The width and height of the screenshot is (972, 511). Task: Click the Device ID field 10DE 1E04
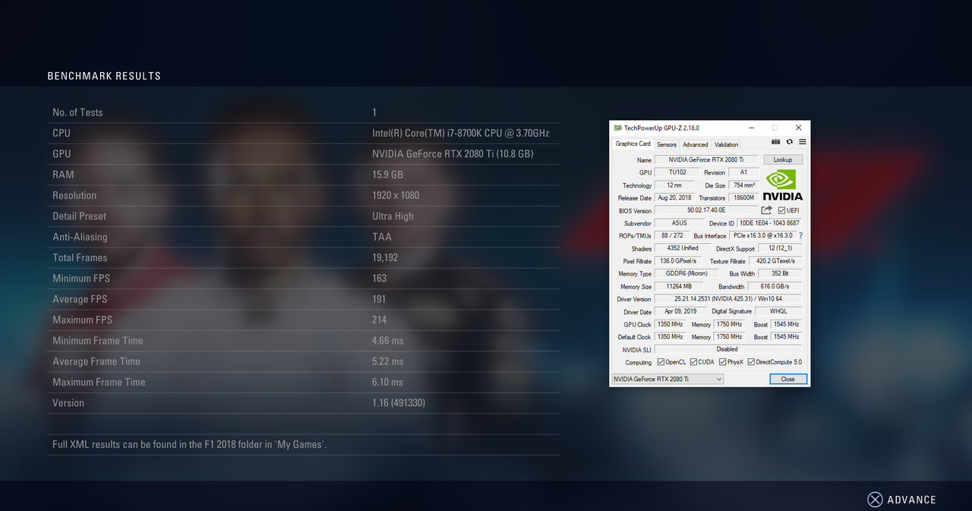[x=769, y=223]
